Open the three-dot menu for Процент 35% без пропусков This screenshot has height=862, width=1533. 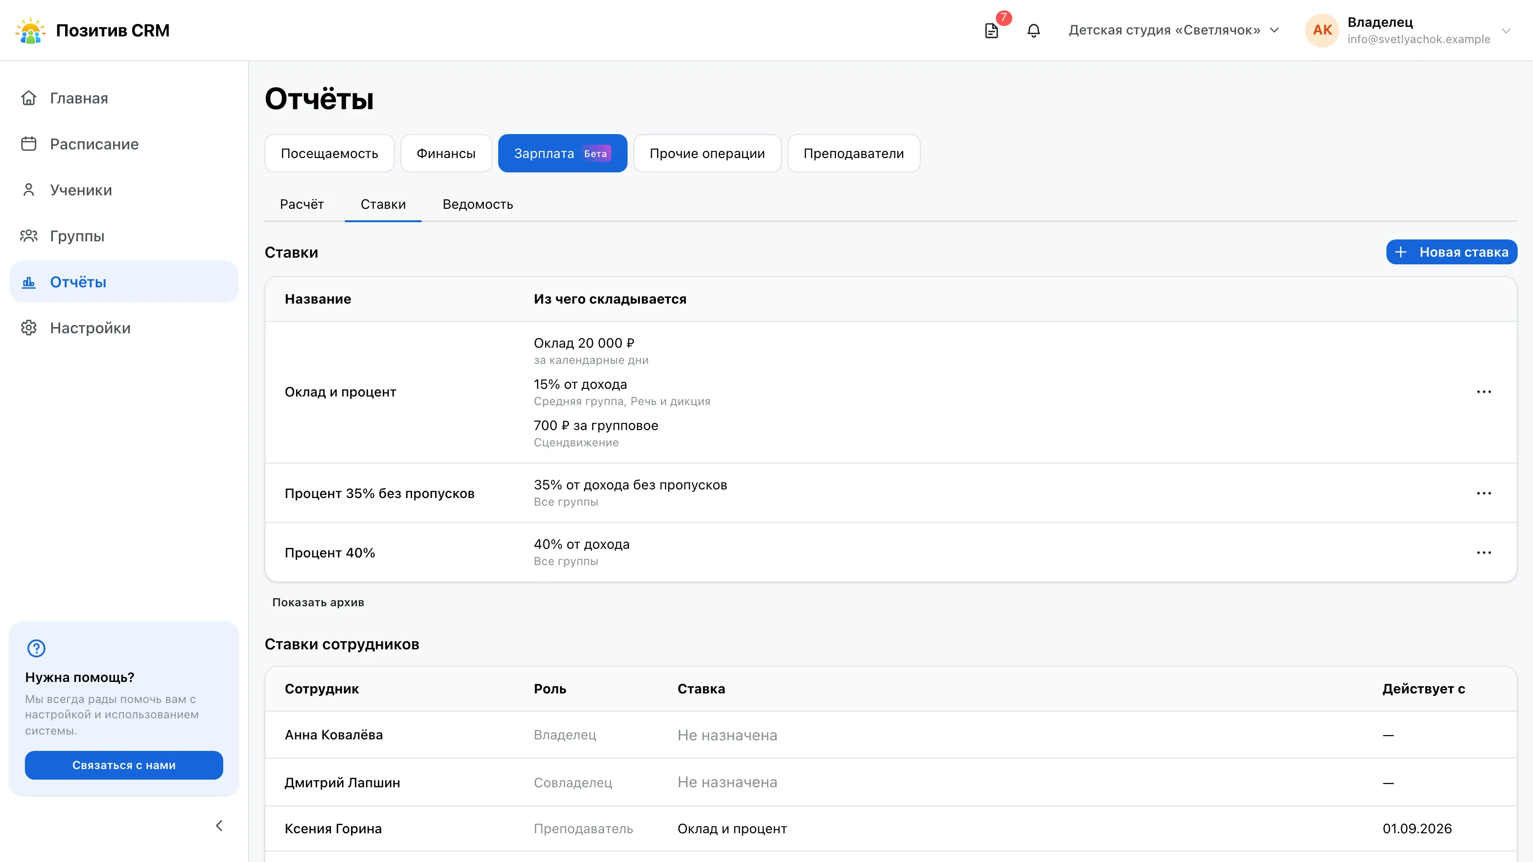[1484, 493]
